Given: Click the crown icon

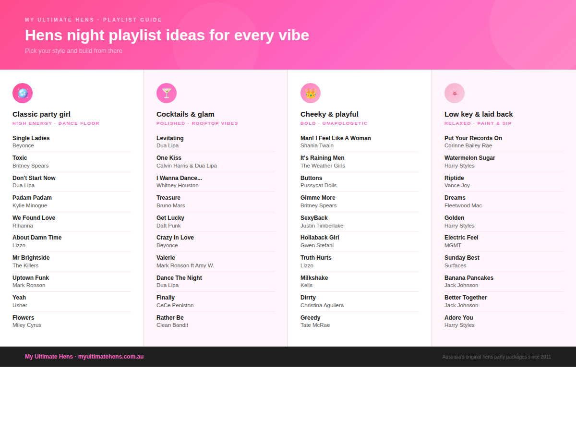Looking at the screenshot, I should (311, 93).
